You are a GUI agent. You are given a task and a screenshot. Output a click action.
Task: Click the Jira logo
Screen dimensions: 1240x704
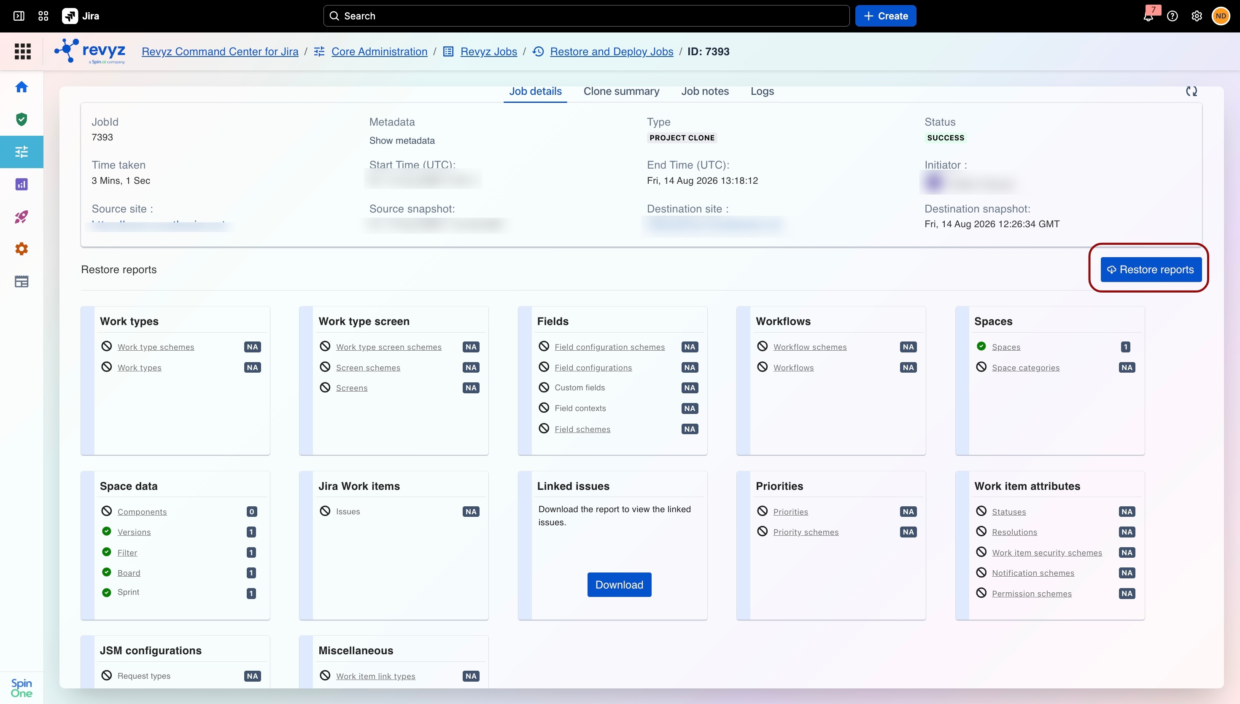[81, 16]
